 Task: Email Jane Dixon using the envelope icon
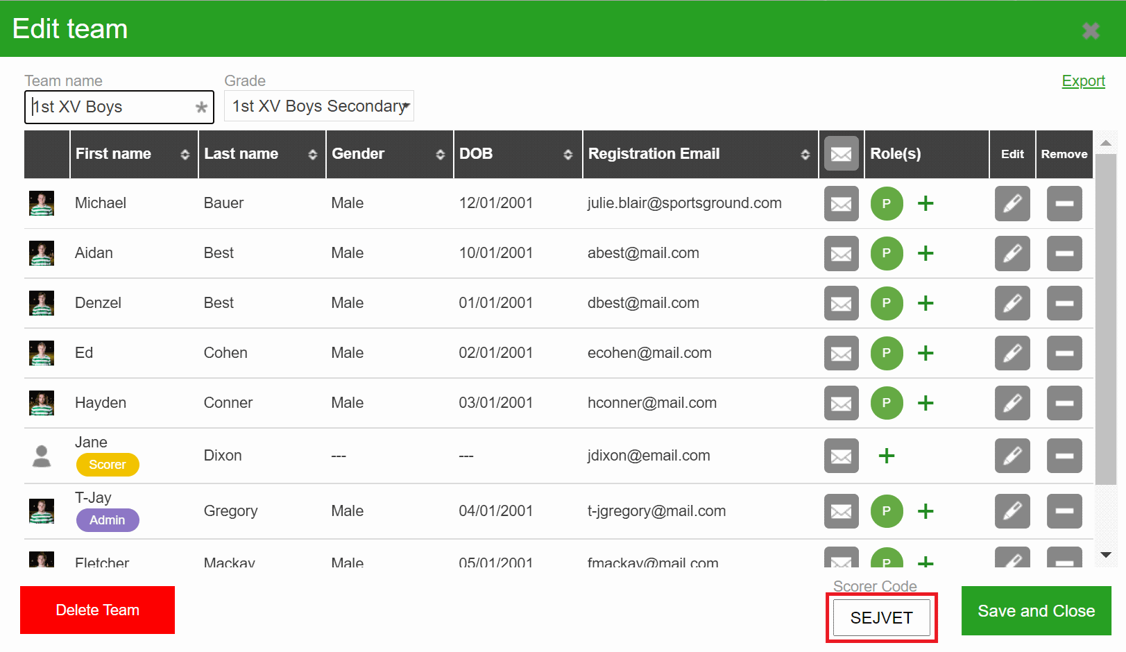(x=841, y=456)
